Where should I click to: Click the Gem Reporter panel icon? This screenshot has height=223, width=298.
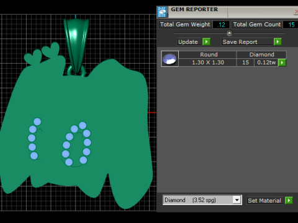pos(162,12)
